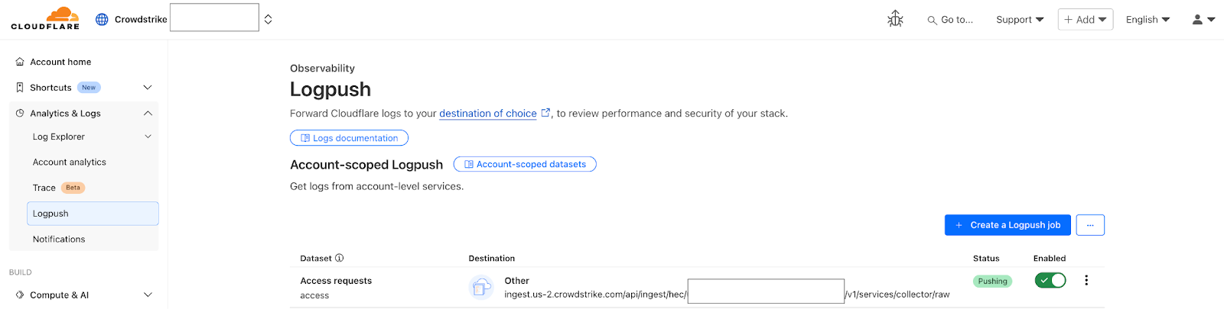Click the Destination column header
Screen dimensions: 1224x309
click(492, 259)
